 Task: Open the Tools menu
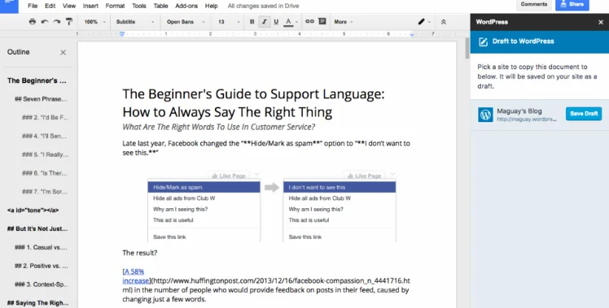coord(138,6)
